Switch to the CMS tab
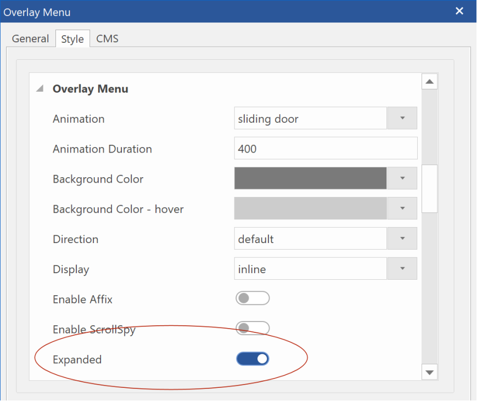 point(107,38)
